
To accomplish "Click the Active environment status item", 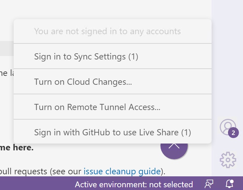I will (134, 185).
